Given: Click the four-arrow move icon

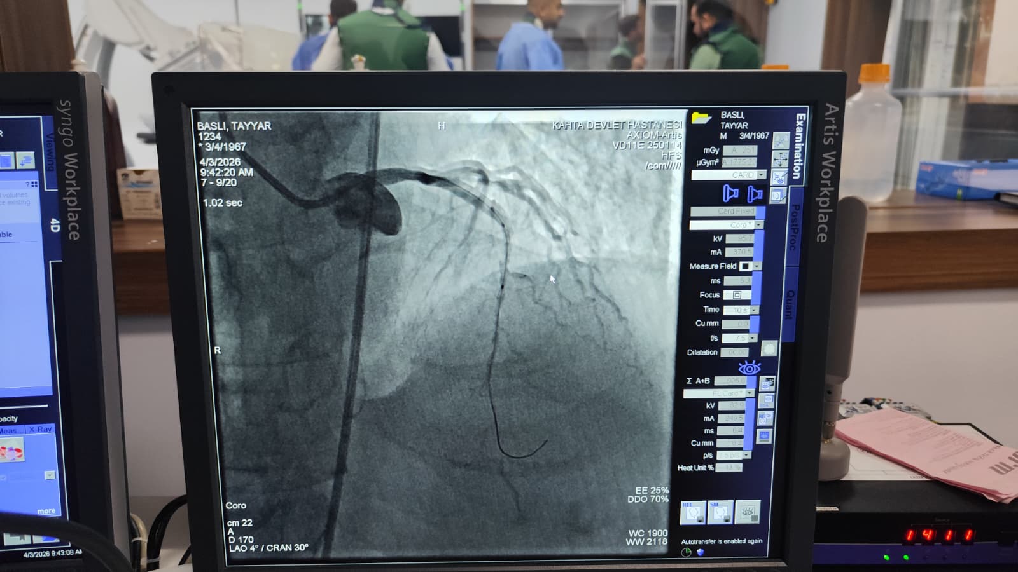Looking at the screenshot, I should 780,158.
